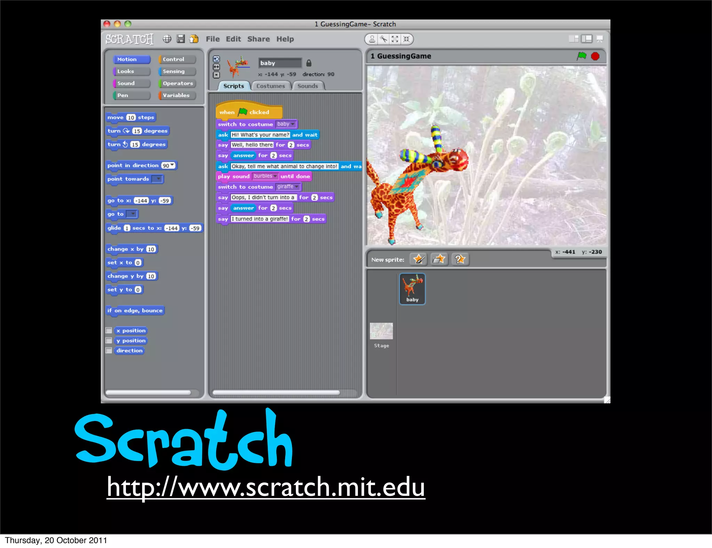Select the Control block category
Screen dimensions: 712x548
click(177, 59)
